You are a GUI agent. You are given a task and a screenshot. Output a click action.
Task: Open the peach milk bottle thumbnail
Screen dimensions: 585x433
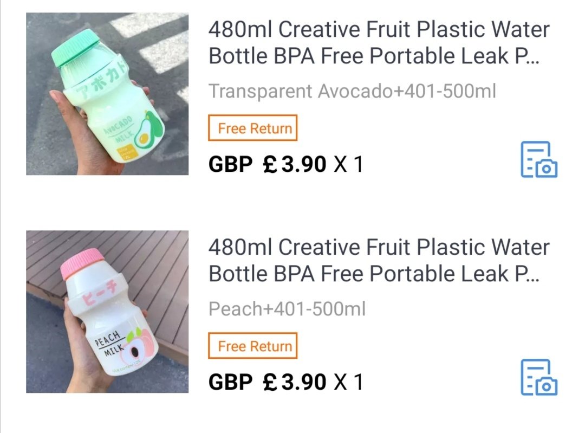coord(107,311)
